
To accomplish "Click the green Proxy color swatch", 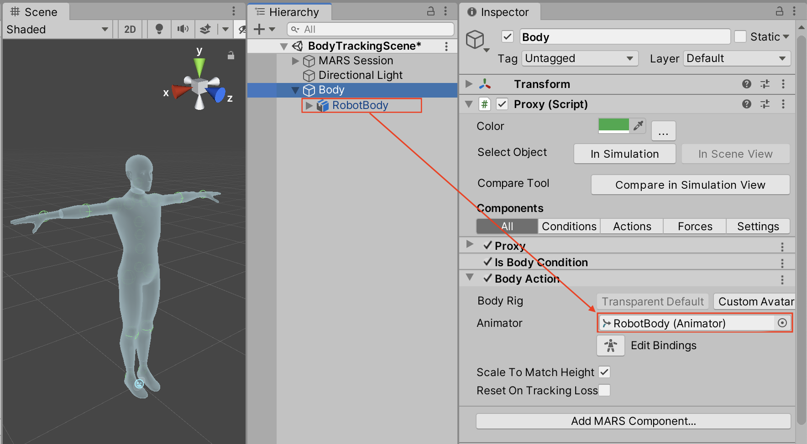I will pos(613,125).
